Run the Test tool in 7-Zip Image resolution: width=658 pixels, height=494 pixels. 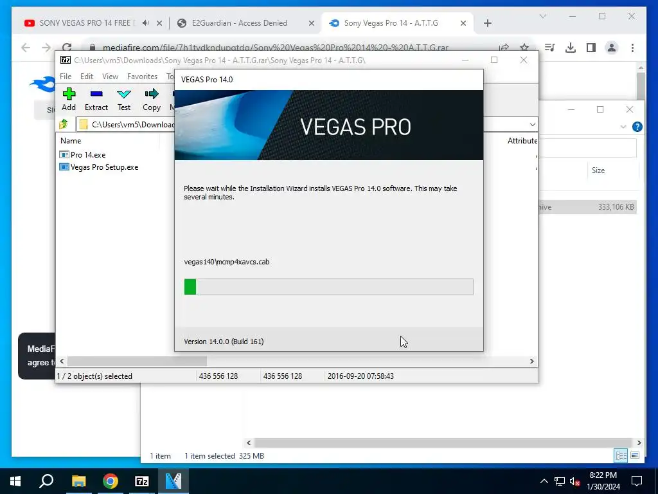coord(124,99)
